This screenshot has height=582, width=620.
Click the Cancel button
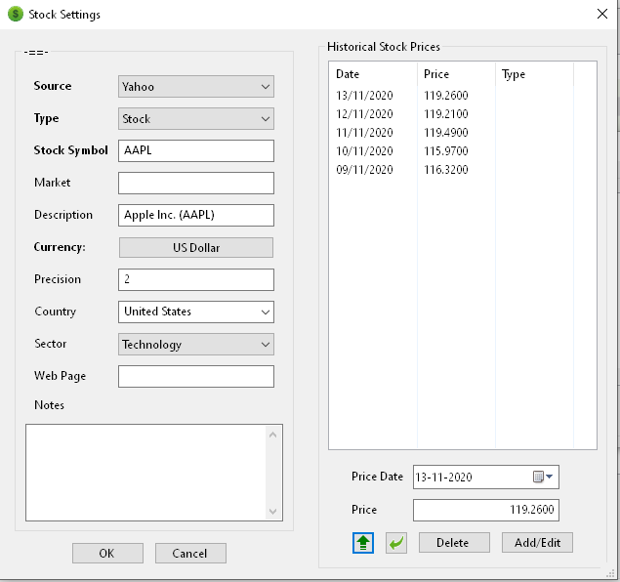point(190,553)
